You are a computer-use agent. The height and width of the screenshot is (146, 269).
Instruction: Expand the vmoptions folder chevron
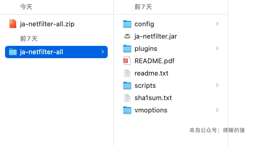(217, 110)
